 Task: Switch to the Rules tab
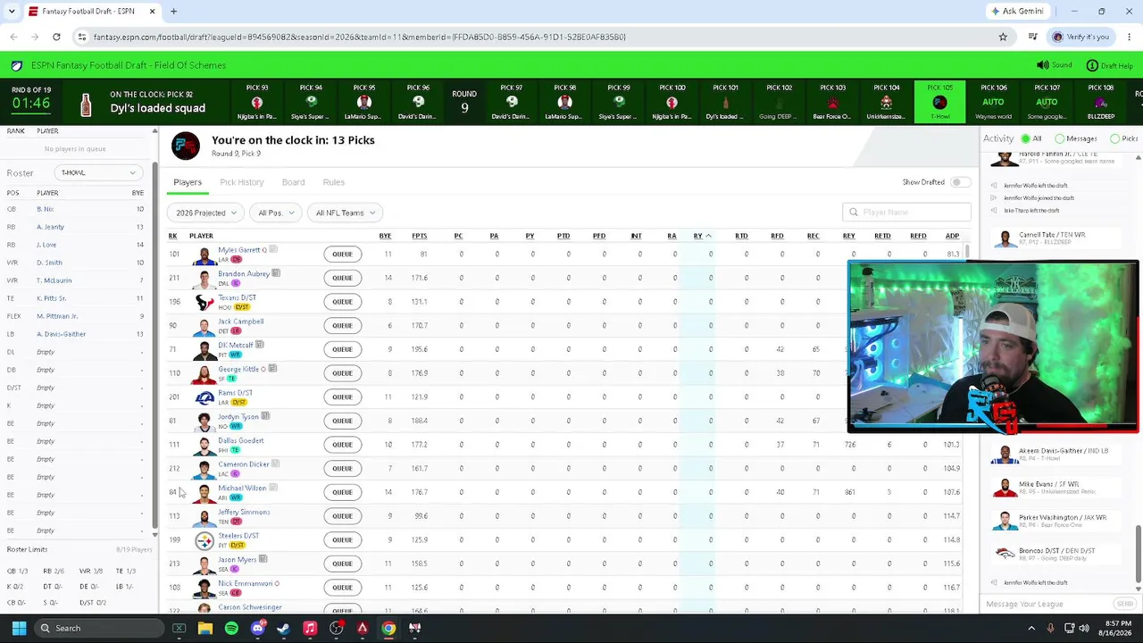333,182
